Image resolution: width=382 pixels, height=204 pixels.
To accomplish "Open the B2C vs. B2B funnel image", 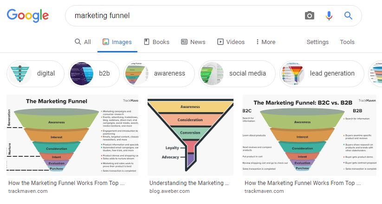I will coord(310,135).
